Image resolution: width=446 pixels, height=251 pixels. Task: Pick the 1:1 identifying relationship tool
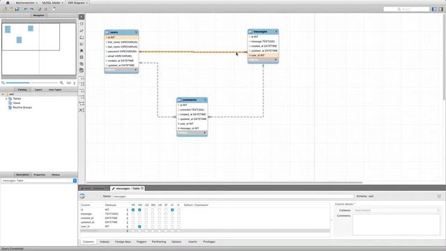(x=82, y=91)
